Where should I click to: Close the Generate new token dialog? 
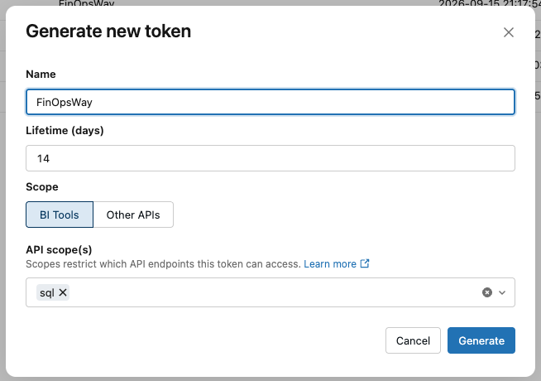(x=508, y=32)
